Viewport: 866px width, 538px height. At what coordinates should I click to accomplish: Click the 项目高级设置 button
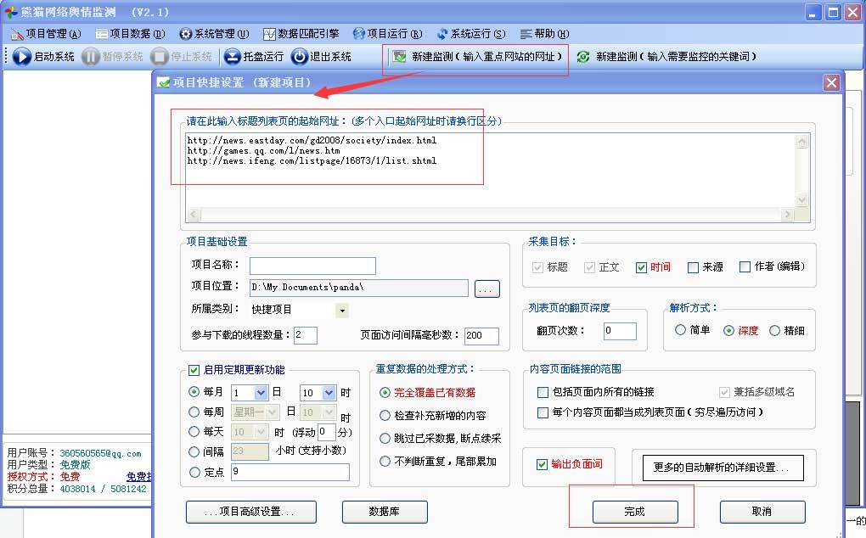(x=251, y=512)
